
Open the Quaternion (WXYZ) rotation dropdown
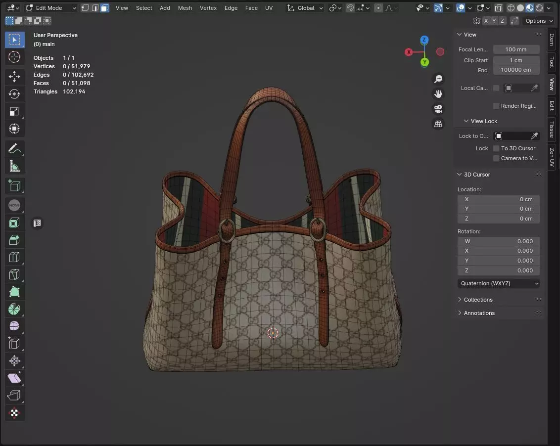pyautogui.click(x=499, y=283)
